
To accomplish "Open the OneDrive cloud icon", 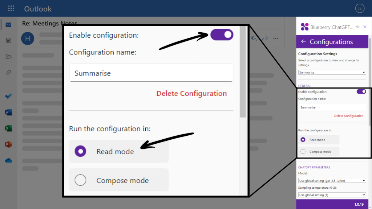I will [8, 161].
